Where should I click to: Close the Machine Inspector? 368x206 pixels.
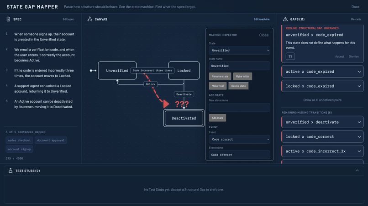(264, 35)
